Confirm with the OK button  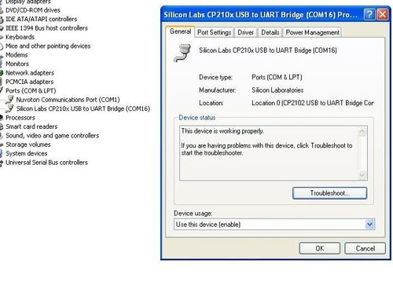tap(320, 248)
